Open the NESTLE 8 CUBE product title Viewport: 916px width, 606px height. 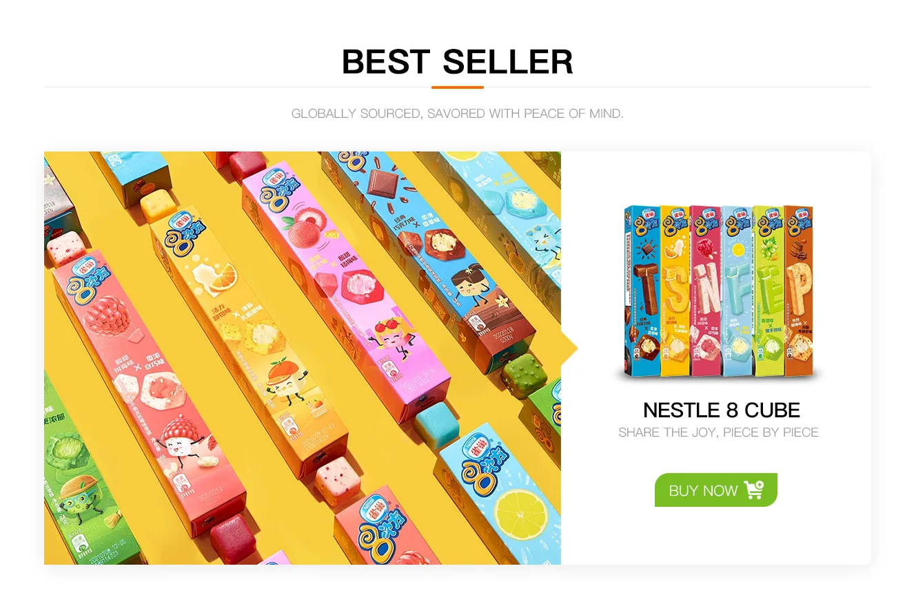721,410
